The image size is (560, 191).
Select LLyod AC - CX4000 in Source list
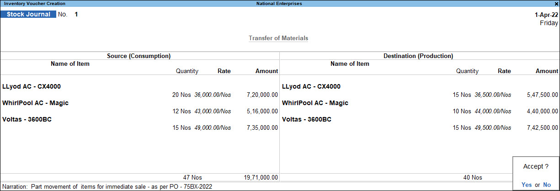coord(32,86)
